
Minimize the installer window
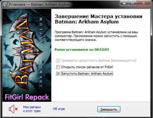coord(124,3)
